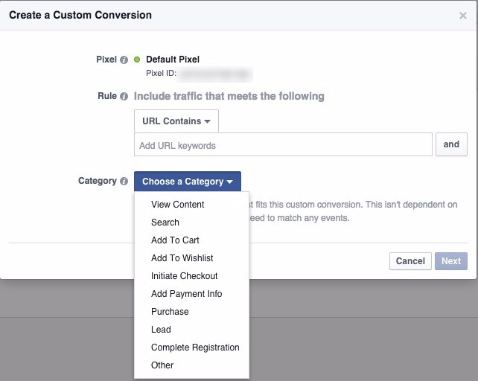Pick Add Payment Info category
The width and height of the screenshot is (478, 381).
191,294
